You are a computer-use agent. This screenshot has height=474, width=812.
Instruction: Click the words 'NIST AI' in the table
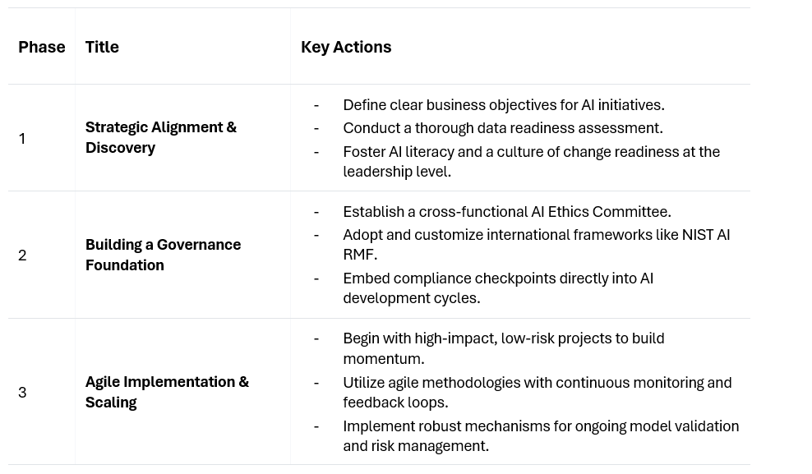tap(705, 235)
